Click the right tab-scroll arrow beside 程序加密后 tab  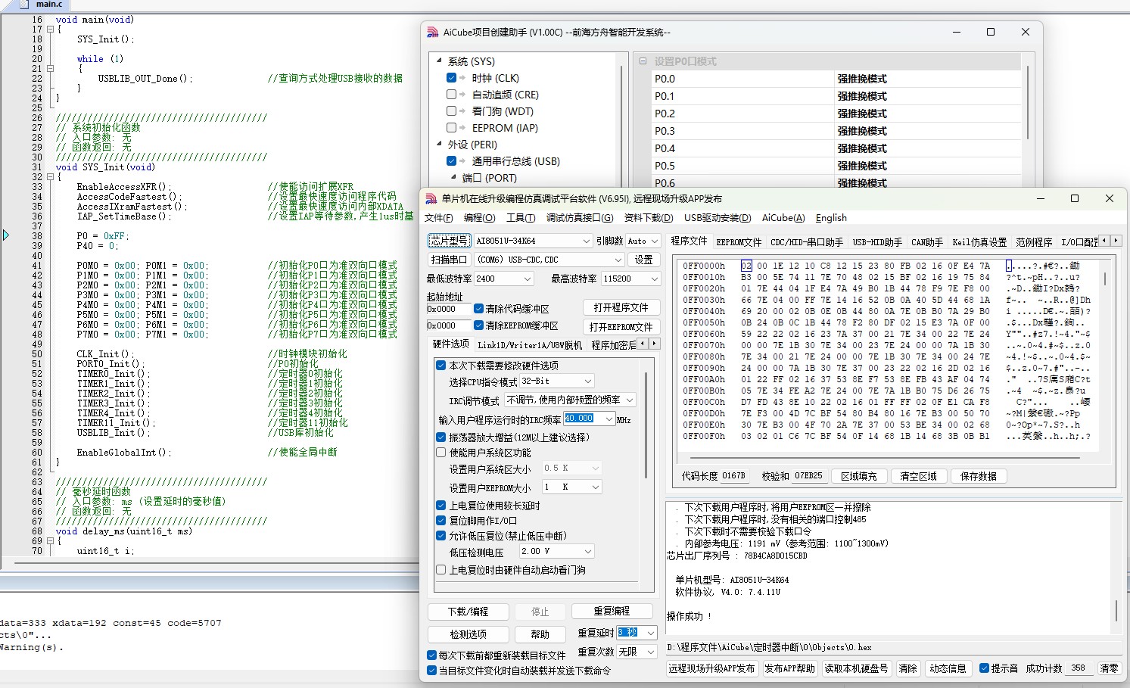(x=655, y=344)
